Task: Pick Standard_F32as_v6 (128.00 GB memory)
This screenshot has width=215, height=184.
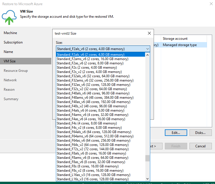Action: click(101, 85)
